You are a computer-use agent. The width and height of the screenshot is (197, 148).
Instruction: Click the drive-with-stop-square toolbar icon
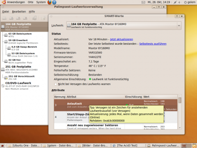pyautogui.click(x=25, y=18)
